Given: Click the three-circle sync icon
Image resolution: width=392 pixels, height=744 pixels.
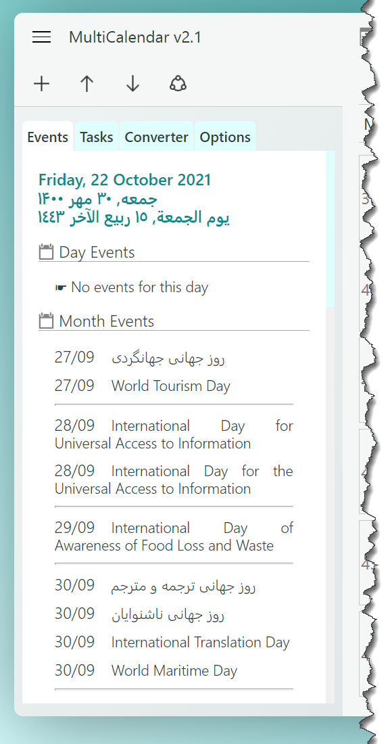Looking at the screenshot, I should pos(178,83).
